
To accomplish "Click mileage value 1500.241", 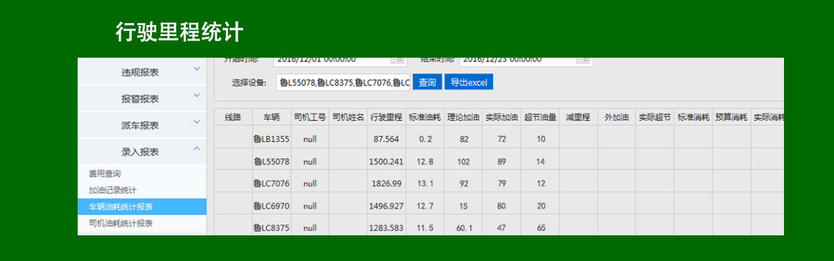I will coord(386,162).
